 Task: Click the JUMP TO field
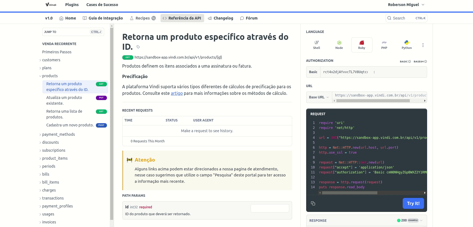point(73,32)
